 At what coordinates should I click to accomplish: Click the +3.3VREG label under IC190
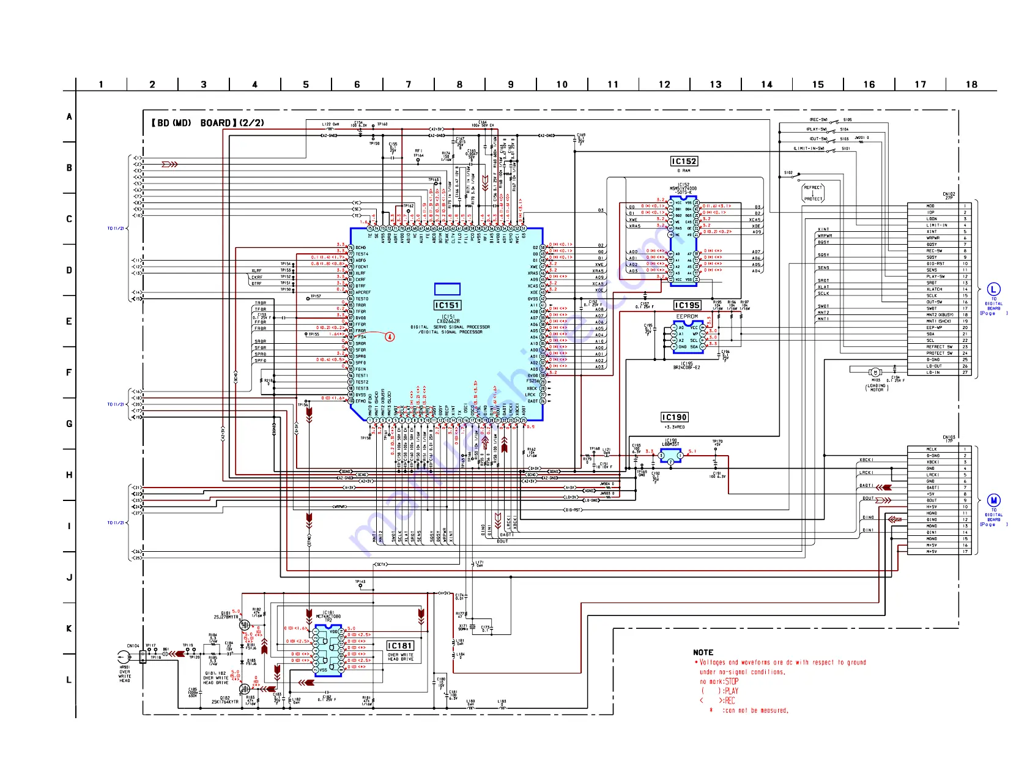coord(675,427)
